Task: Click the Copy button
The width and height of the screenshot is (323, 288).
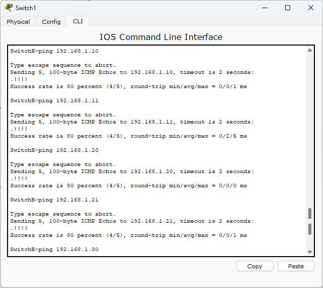Action: pyautogui.click(x=255, y=266)
